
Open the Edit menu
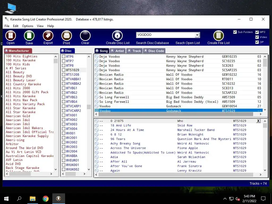(16, 26)
